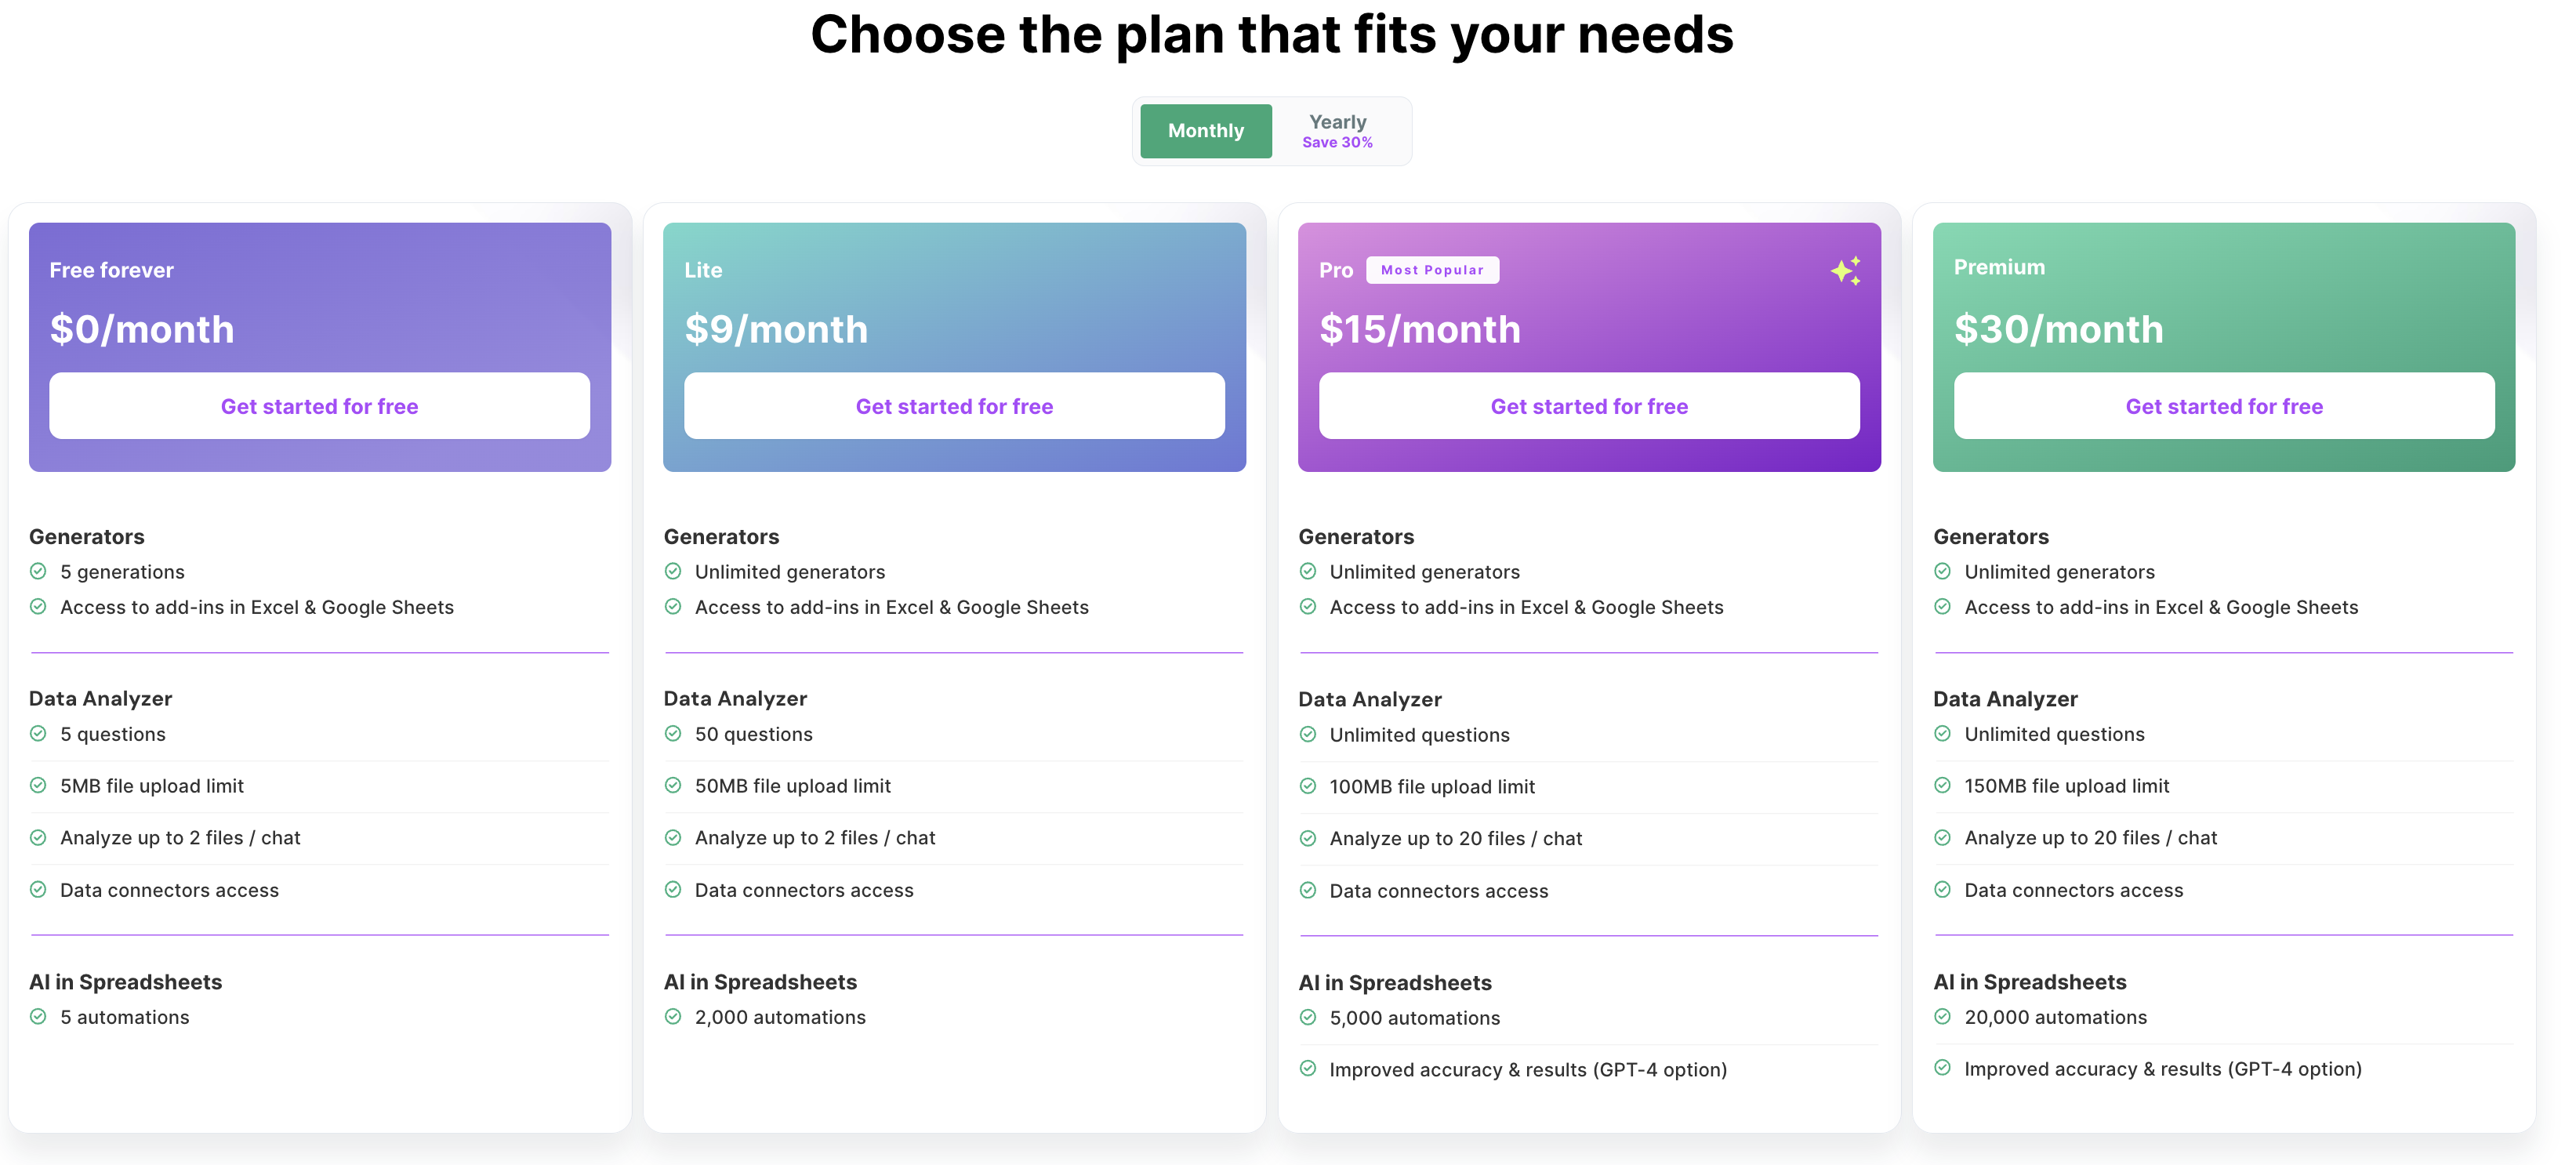
Task: Click check icon next to "2,000 automations"
Action: click(x=673, y=1016)
